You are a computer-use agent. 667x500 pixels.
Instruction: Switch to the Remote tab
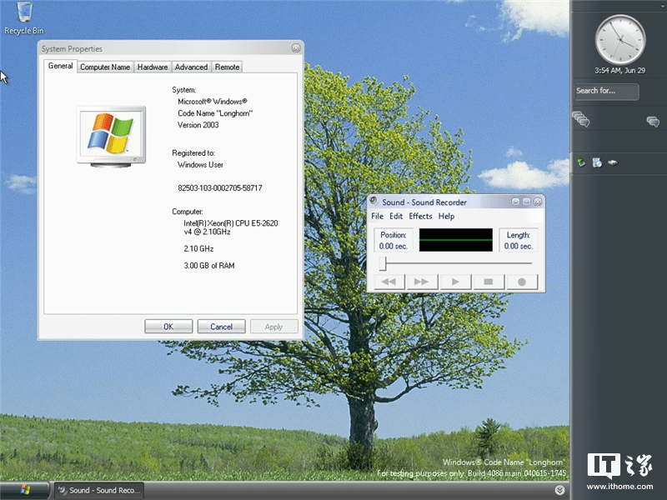pyautogui.click(x=227, y=67)
